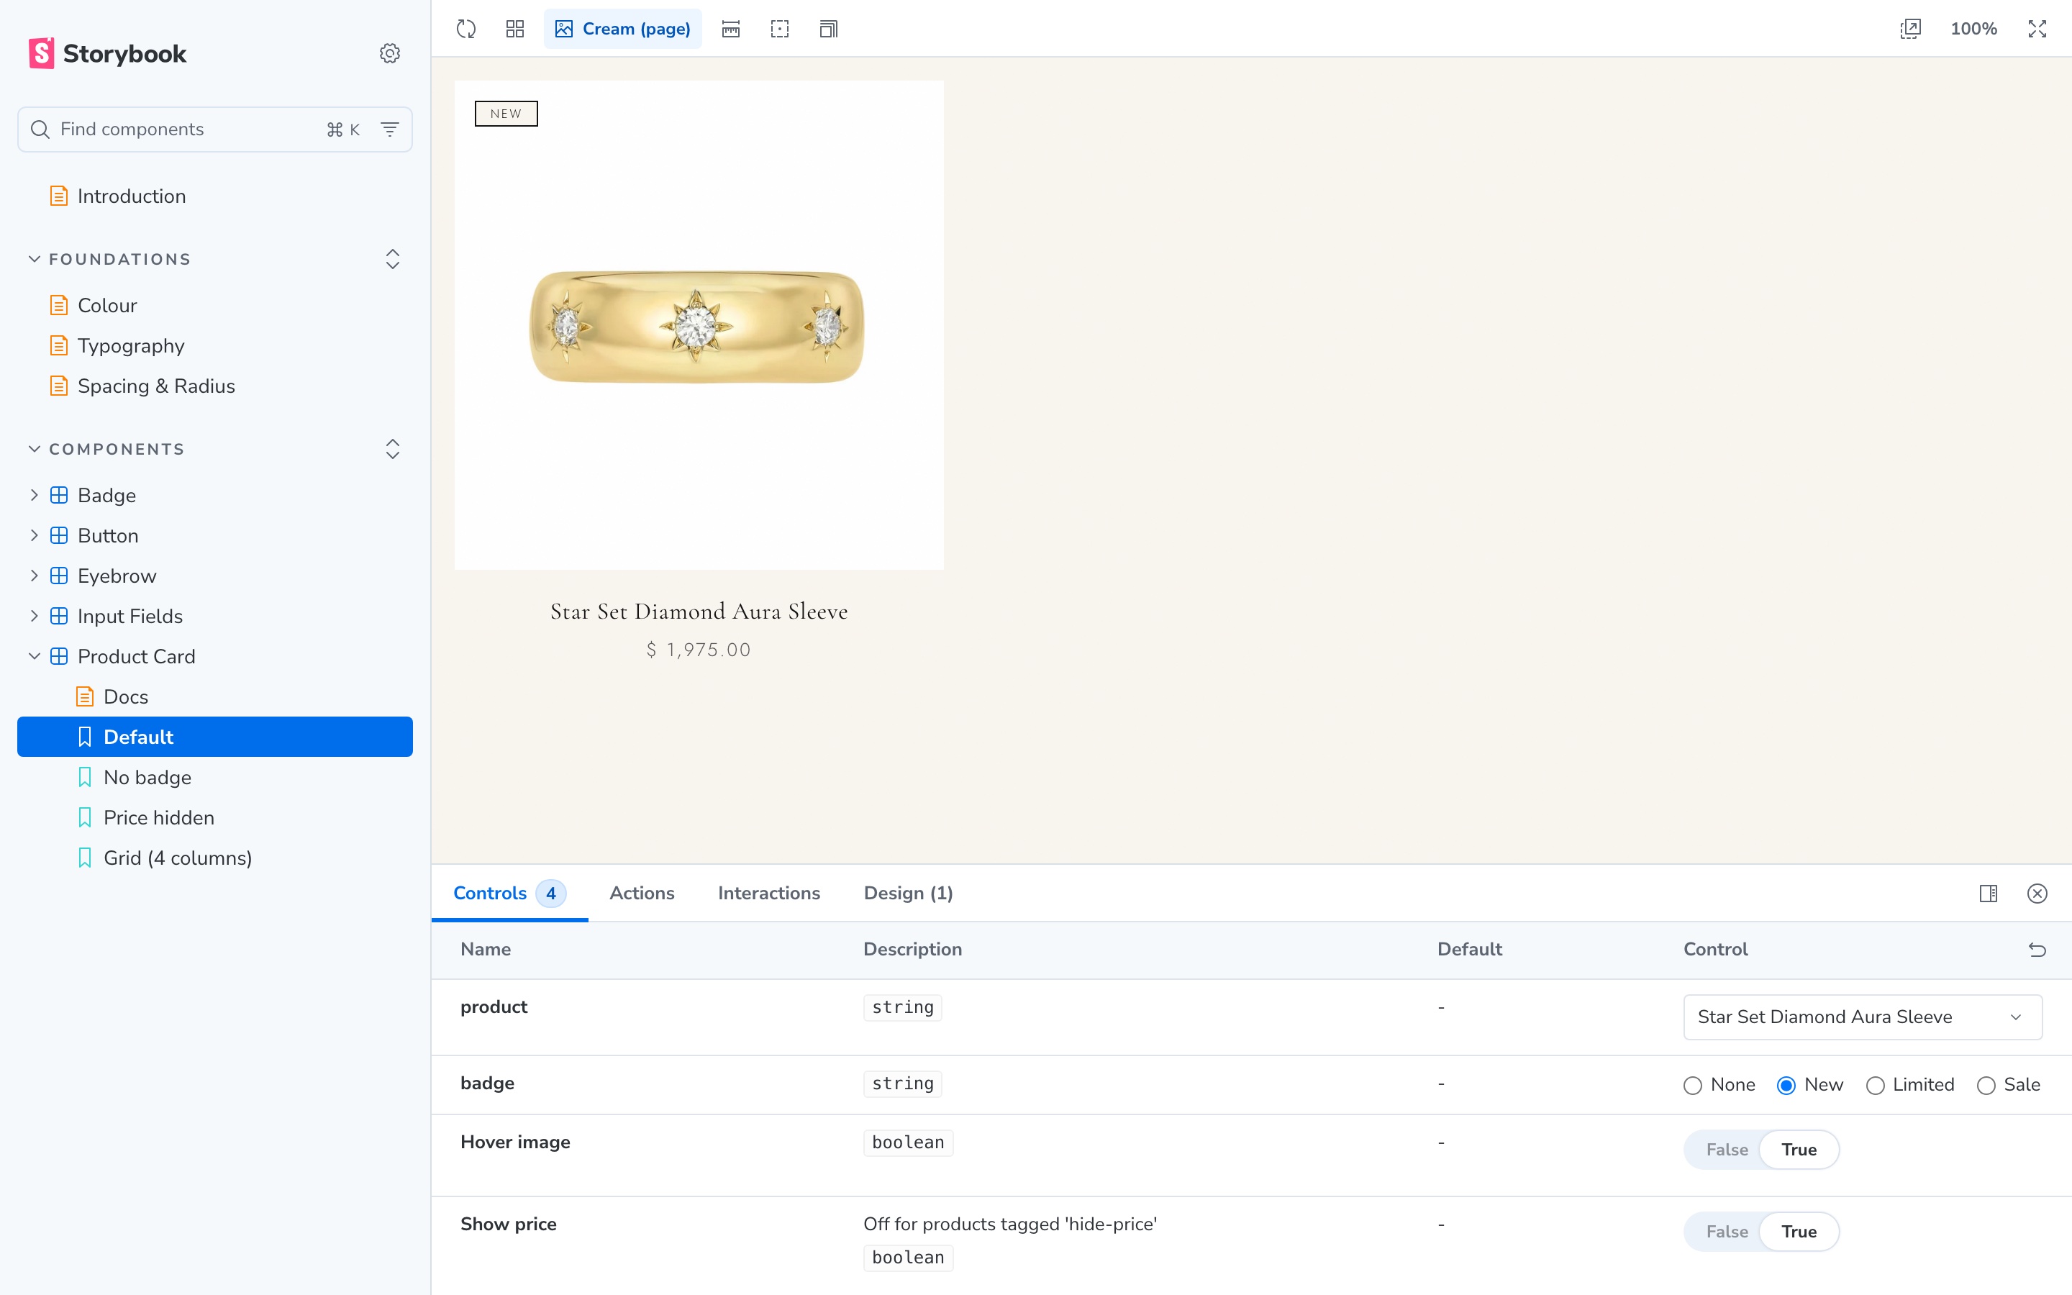
Task: Switch to the Design (1) tab
Action: 907,892
